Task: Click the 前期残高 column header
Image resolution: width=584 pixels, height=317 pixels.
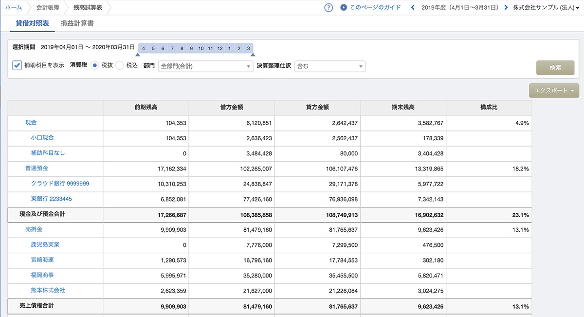Action: [x=146, y=108]
